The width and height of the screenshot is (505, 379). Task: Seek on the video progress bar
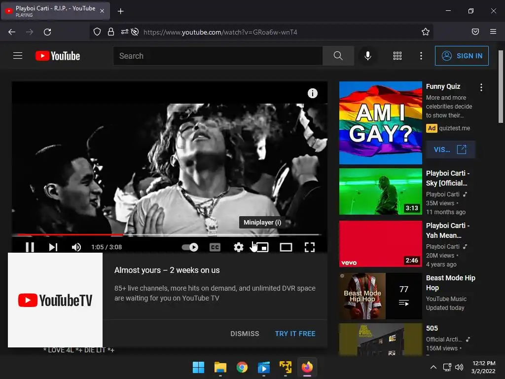tap(167, 234)
